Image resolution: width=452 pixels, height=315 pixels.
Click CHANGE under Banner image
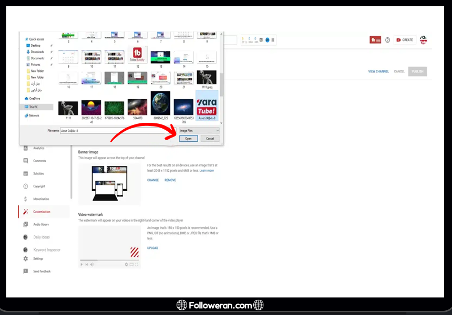[x=153, y=180]
